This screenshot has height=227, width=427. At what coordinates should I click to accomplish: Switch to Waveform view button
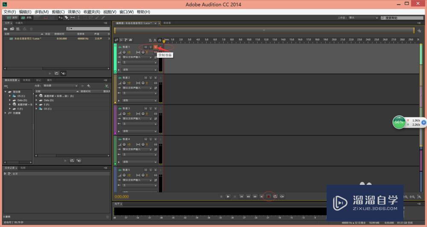click(x=12, y=17)
